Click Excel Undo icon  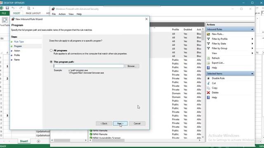(13, 8)
